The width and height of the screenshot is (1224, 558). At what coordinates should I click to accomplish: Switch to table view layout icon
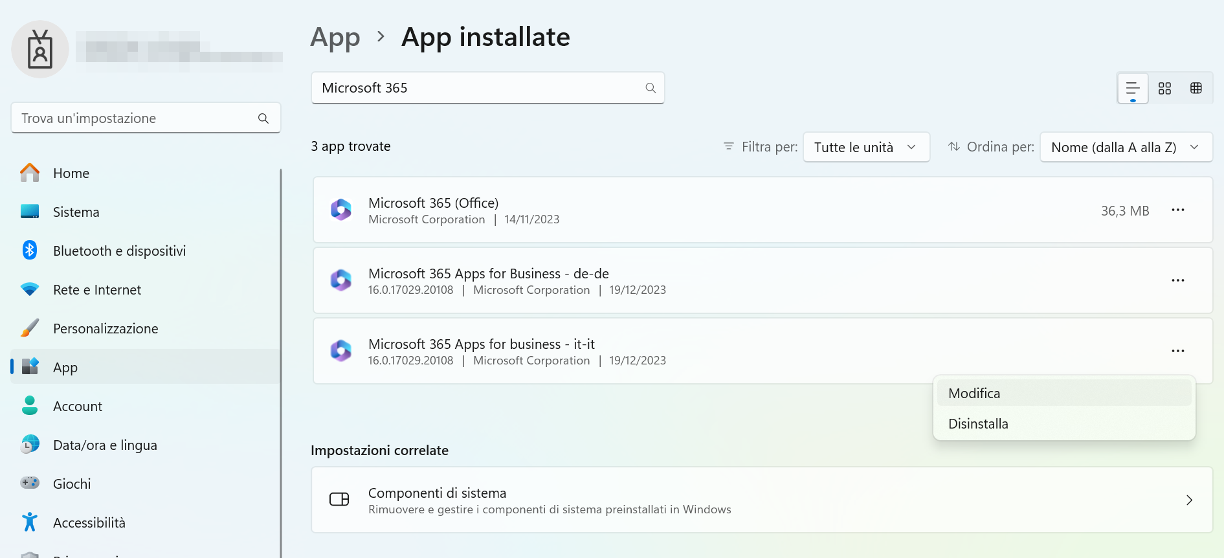(1196, 89)
